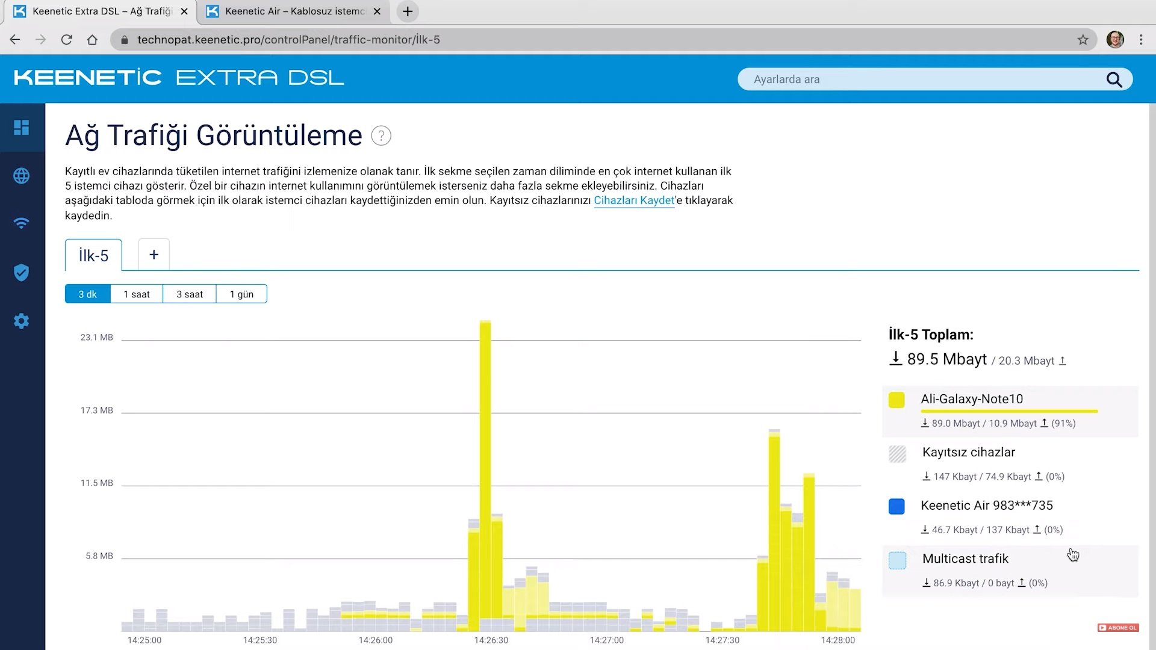Open the security shield icon in sidebar
Viewport: 1156px width, 650px height.
click(22, 273)
